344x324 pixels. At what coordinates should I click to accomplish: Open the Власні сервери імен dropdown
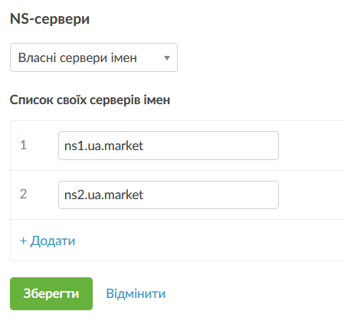(x=93, y=57)
